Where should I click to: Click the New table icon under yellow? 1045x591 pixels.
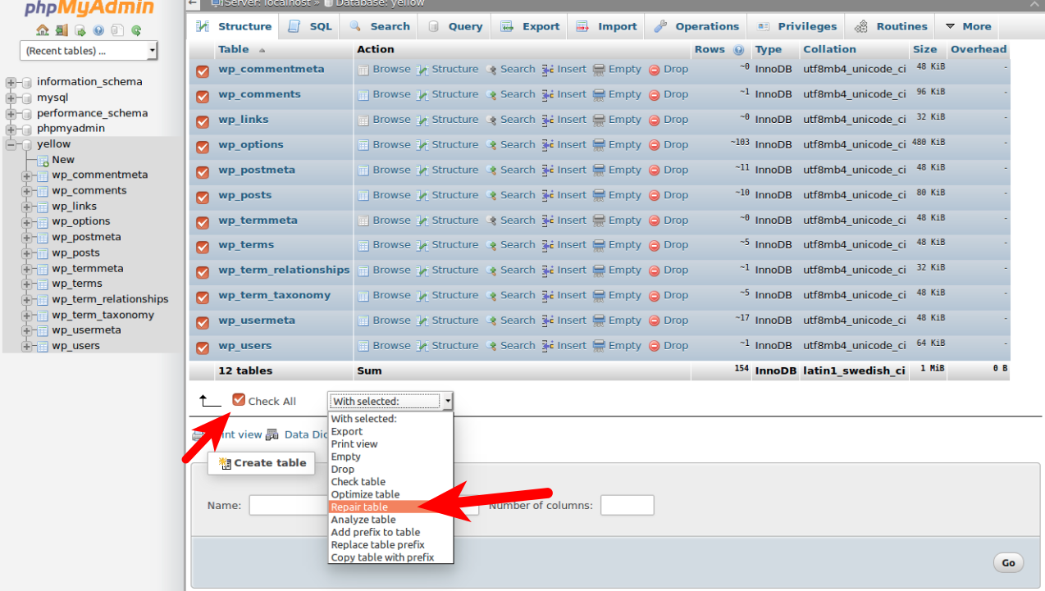point(43,161)
